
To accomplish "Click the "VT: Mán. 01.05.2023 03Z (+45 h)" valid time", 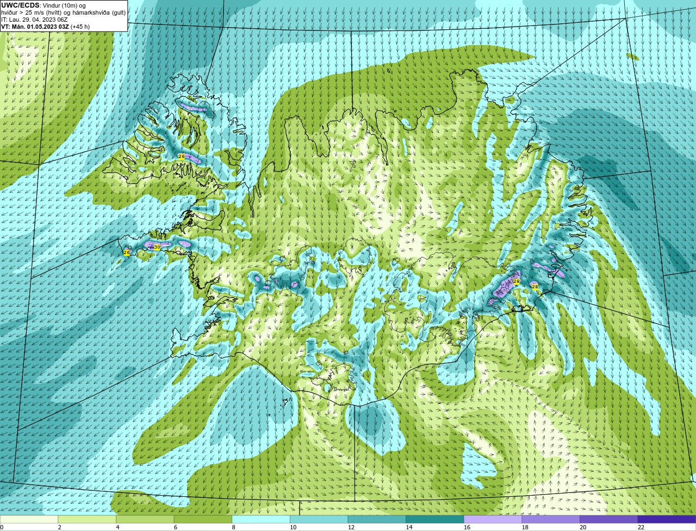I will pos(46,26).
